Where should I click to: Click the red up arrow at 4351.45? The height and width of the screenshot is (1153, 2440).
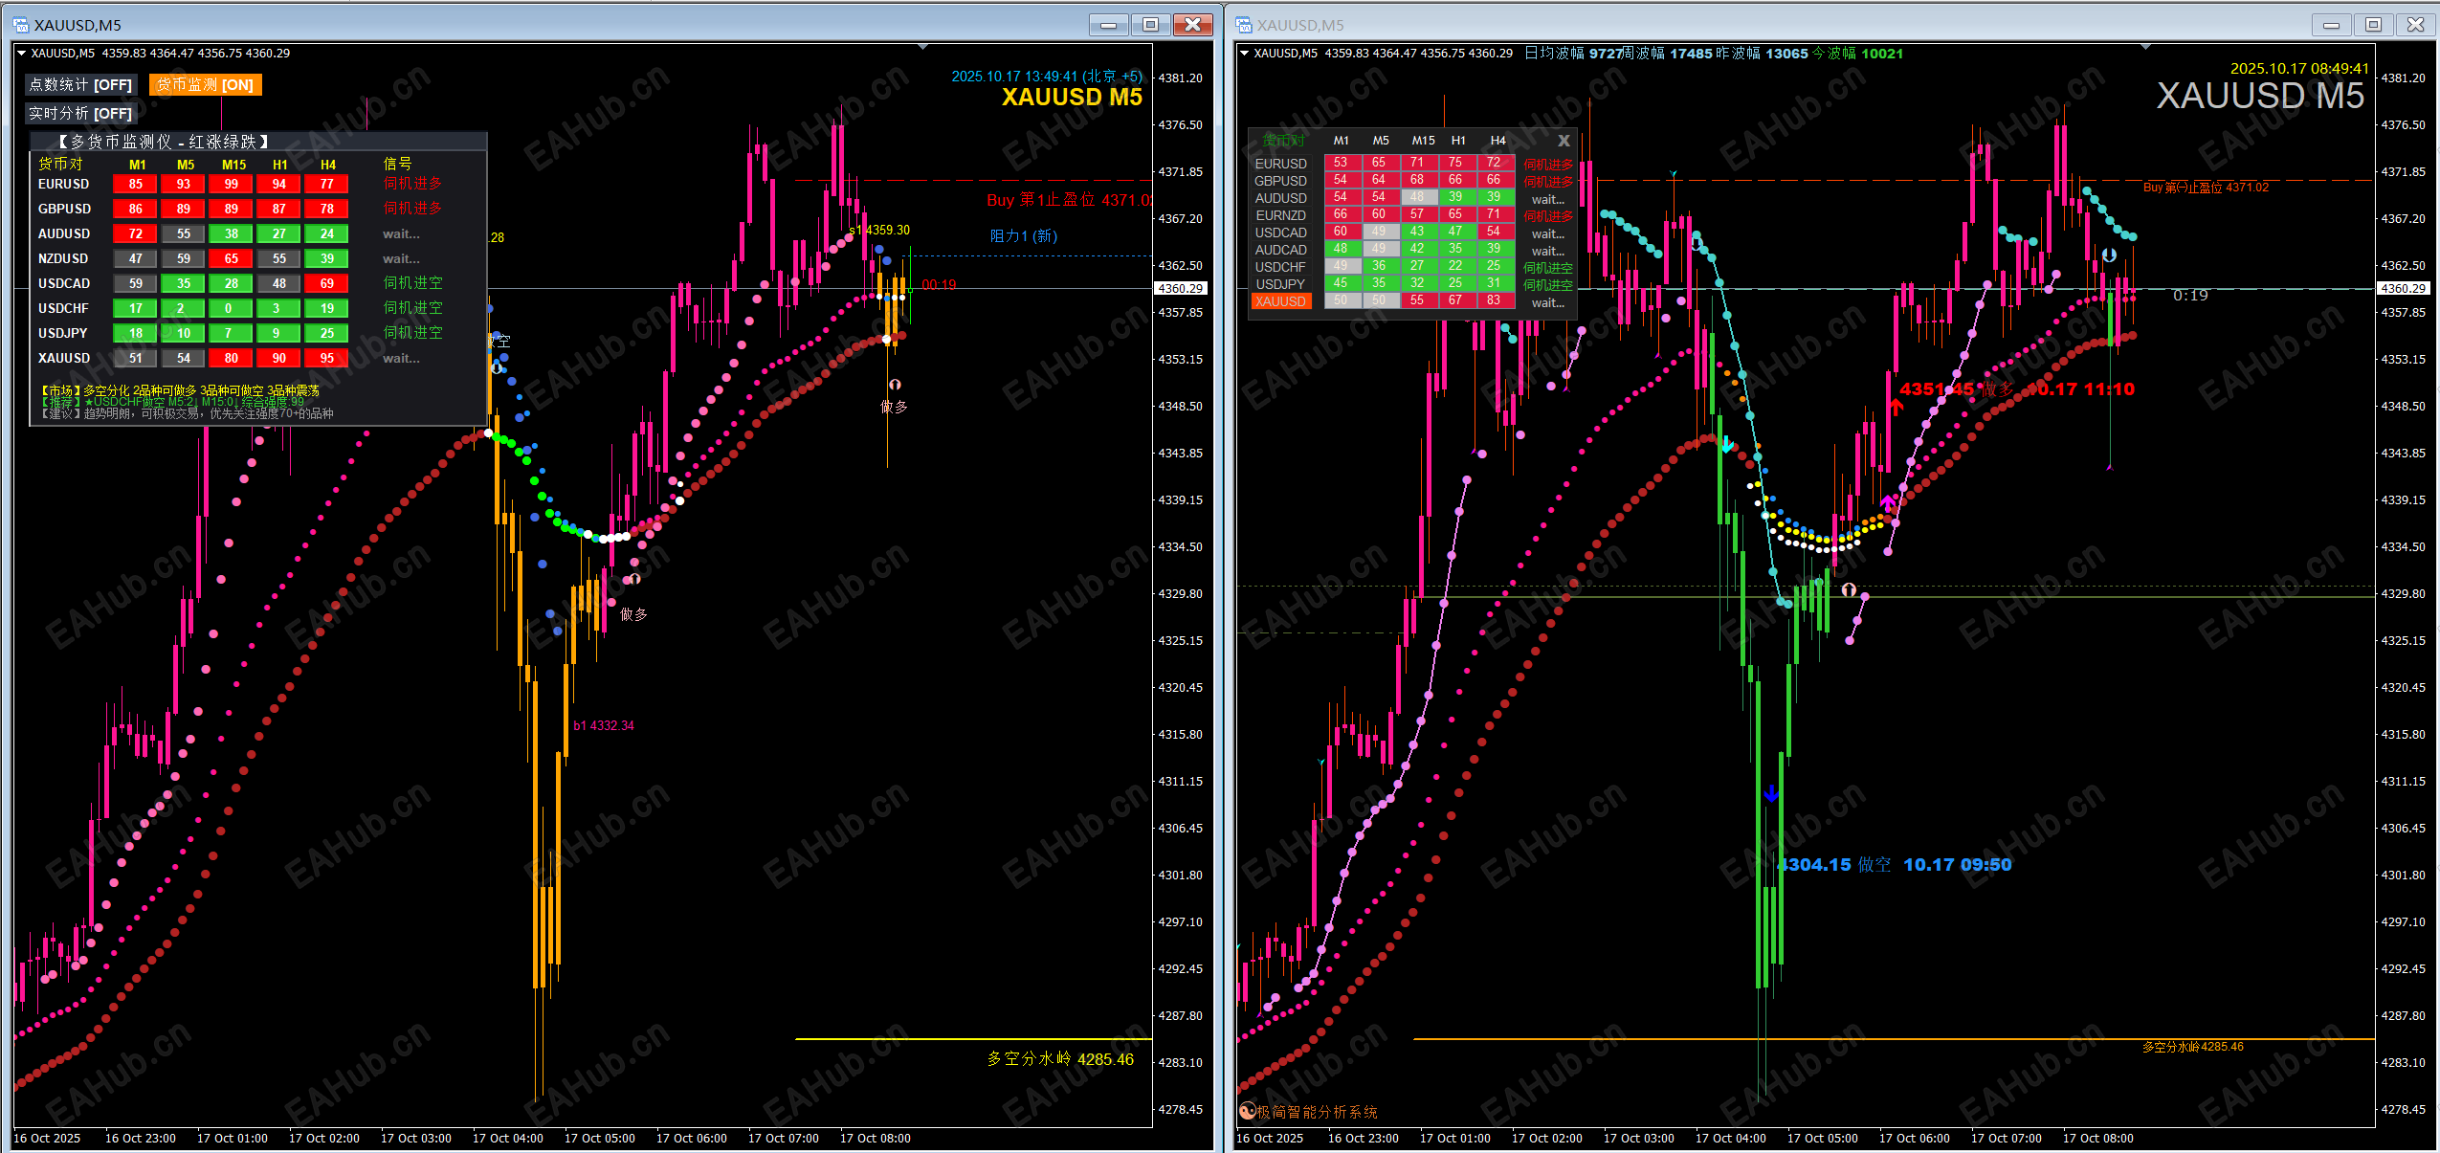[x=1896, y=407]
